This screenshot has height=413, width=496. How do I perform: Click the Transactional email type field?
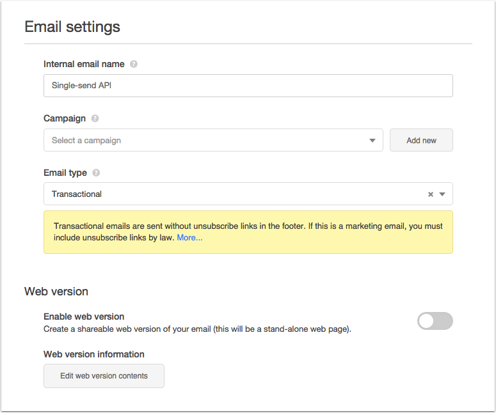[x=248, y=194]
